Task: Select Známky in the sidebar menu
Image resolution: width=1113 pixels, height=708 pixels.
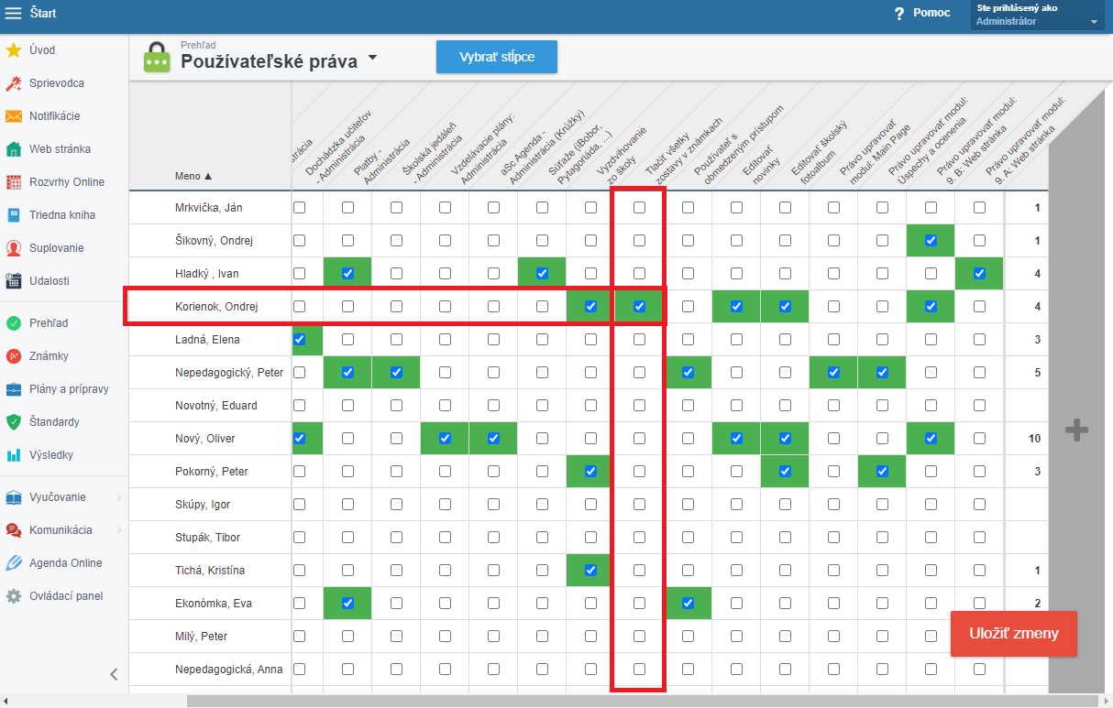Action: (49, 356)
